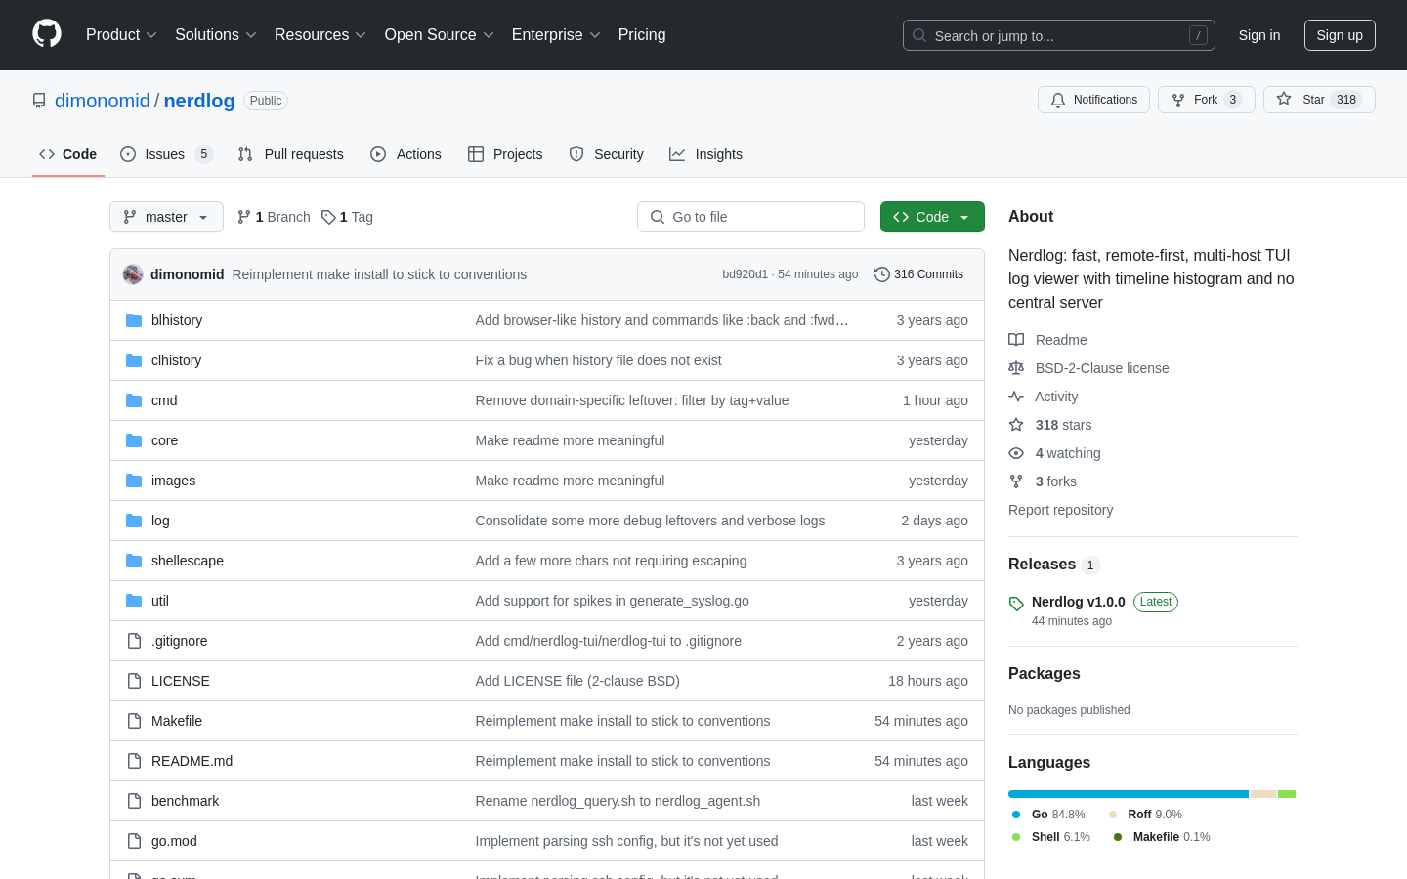Image resolution: width=1407 pixels, height=879 pixels.
Task: Click the README.md file icon
Action: click(134, 761)
